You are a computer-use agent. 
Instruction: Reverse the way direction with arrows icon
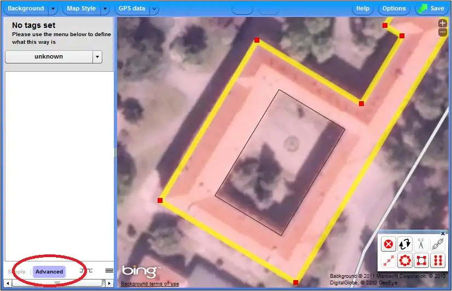click(404, 244)
